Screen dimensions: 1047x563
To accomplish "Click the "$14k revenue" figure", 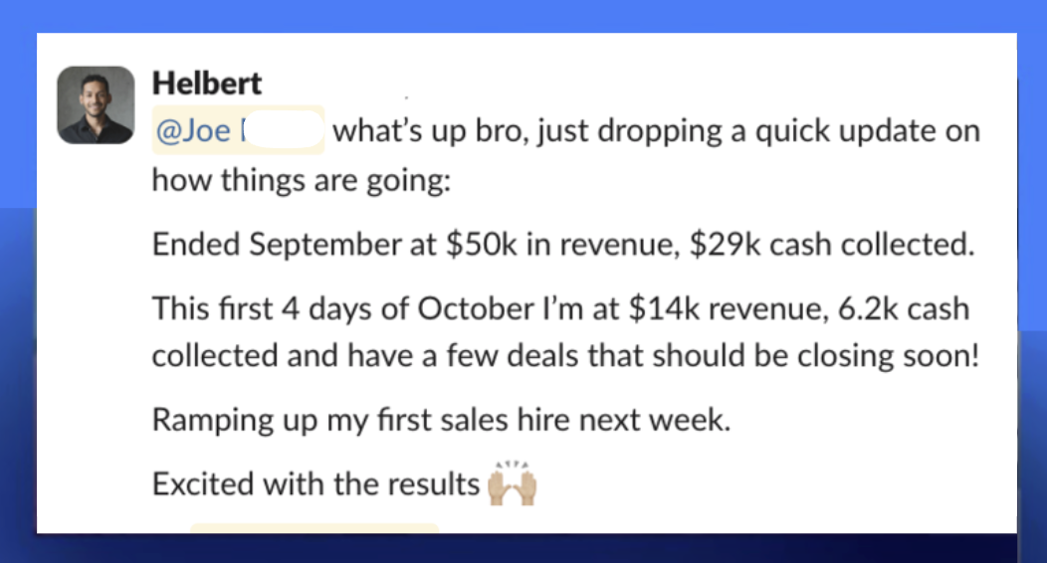I will [x=715, y=307].
